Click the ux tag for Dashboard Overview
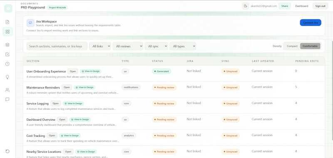This screenshot has height=158, width=333. [125, 119]
